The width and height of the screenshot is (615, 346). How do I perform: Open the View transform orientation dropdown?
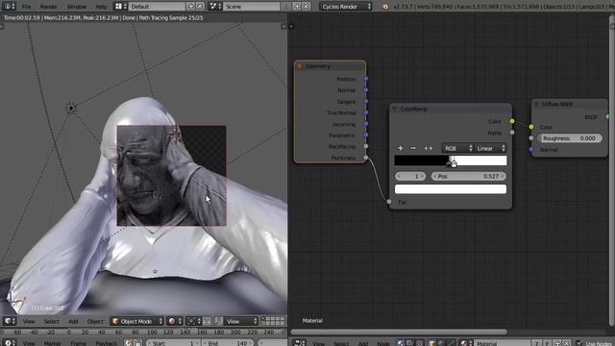pyautogui.click(x=241, y=321)
